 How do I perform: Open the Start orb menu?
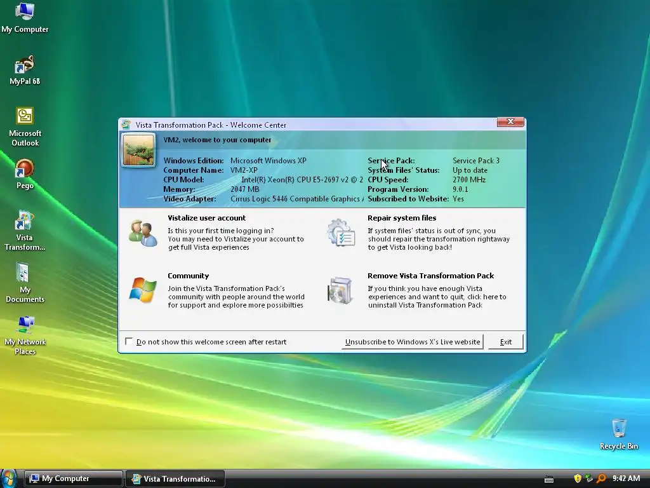point(8,478)
